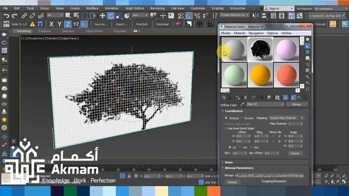This screenshot has width=349, height=196.
Task: Click the Rotate button
Action: click(x=295, y=154)
